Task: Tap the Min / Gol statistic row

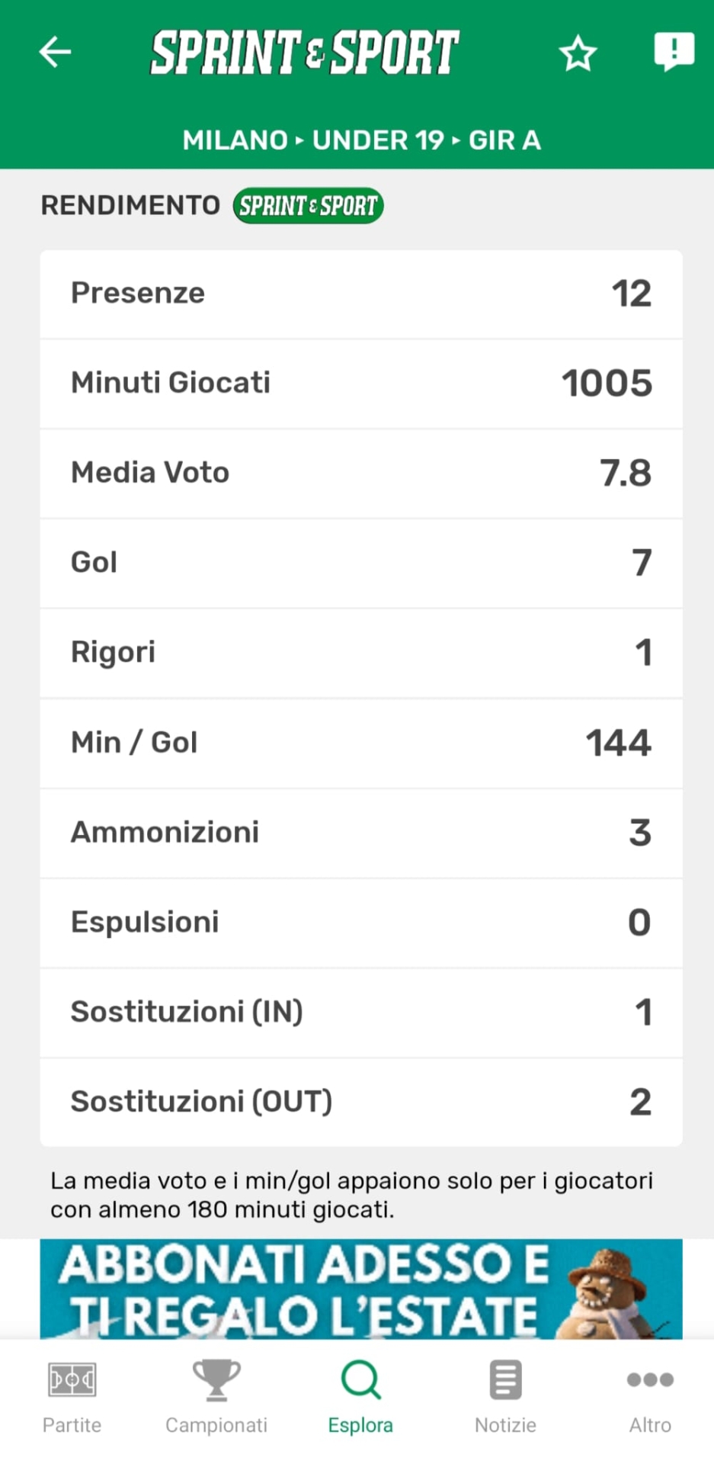Action: (x=361, y=743)
